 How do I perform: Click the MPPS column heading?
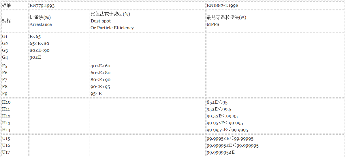pyautogui.click(x=213, y=24)
